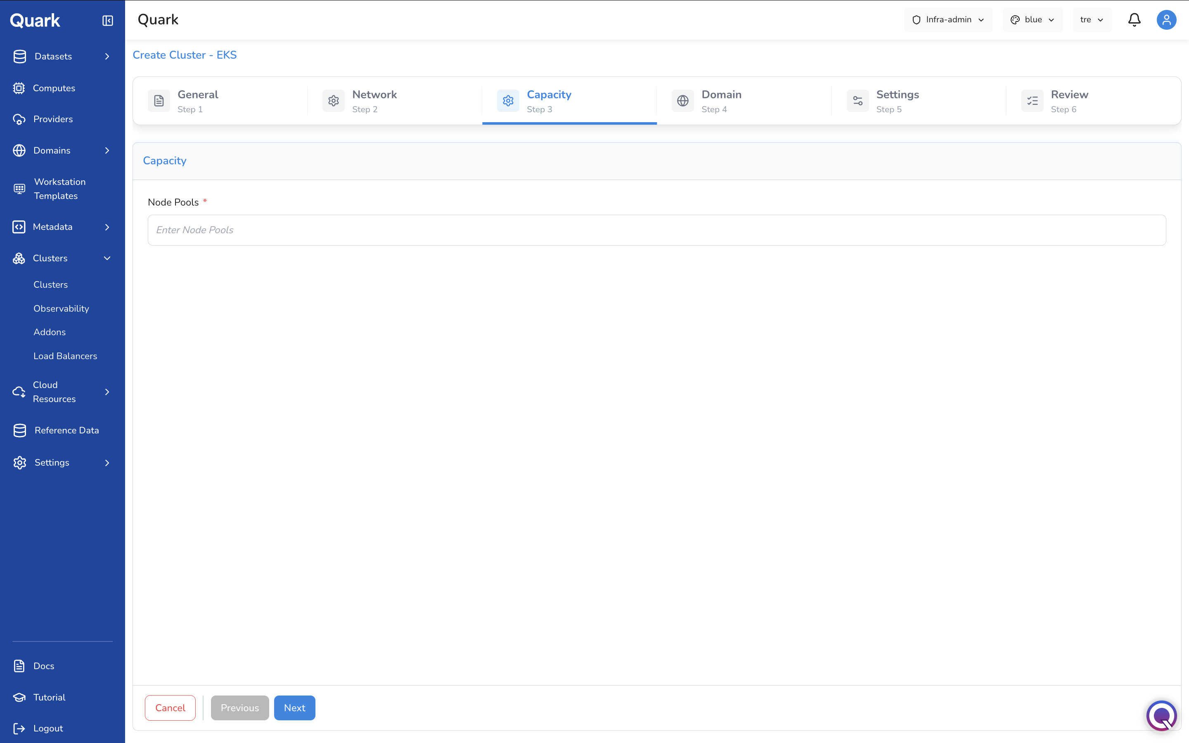Click the palette icon beside blue
Viewport: 1189px width, 743px height.
click(1015, 20)
